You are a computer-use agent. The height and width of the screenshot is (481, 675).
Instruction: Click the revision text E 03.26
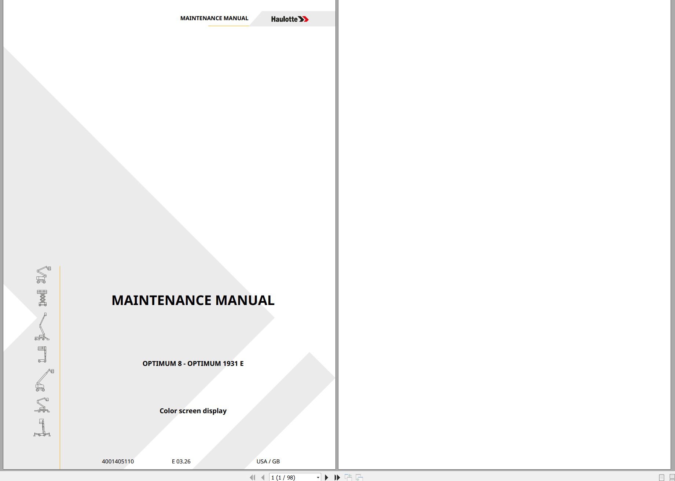coord(181,462)
